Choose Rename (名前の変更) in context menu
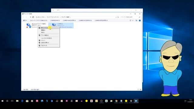The width and height of the screenshot is (194, 109). tap(49, 43)
